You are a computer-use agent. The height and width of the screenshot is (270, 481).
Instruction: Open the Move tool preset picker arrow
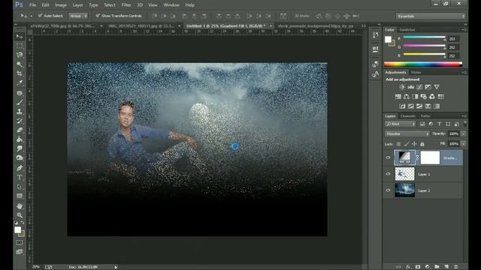pos(32,16)
